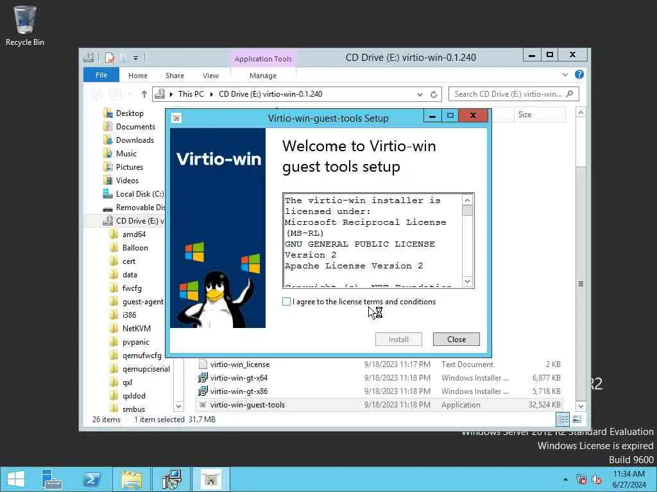Open Explorer Help question mark icon
The width and height of the screenshot is (657, 492).
[579, 75]
